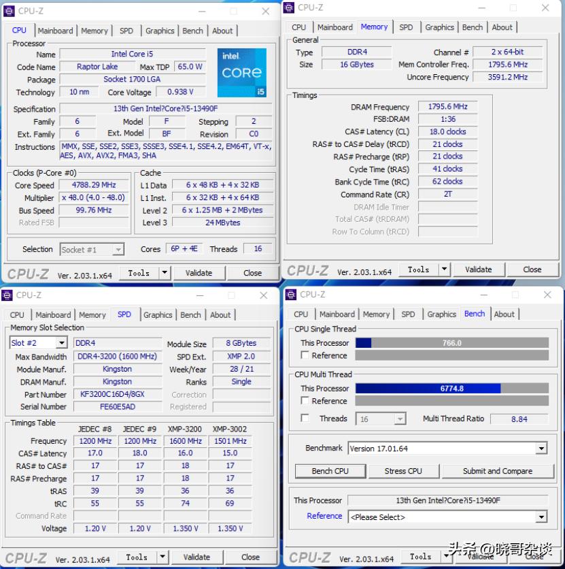Open Graphics tab in the Memory Slot Selection window
This screenshot has height=569, width=565.
(x=158, y=315)
